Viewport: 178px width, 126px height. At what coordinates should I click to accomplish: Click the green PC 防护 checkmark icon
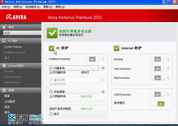pyautogui.click(x=52, y=48)
